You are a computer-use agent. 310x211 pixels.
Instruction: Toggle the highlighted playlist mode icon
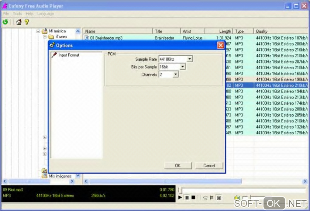pyautogui.click(x=219, y=198)
